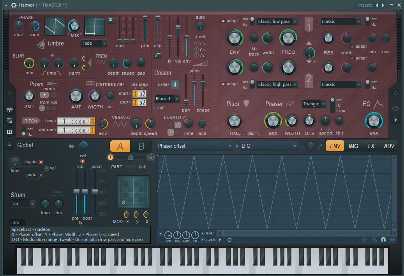The image size is (404, 276).
Task: Open Triangle phaser type dropdown
Action: (314, 104)
